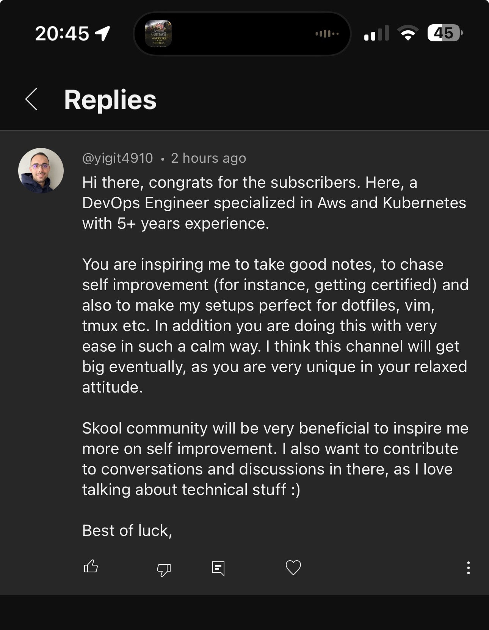The height and width of the screenshot is (630, 489).
Task: Heart the comment from yigit4910
Action: [x=293, y=568]
